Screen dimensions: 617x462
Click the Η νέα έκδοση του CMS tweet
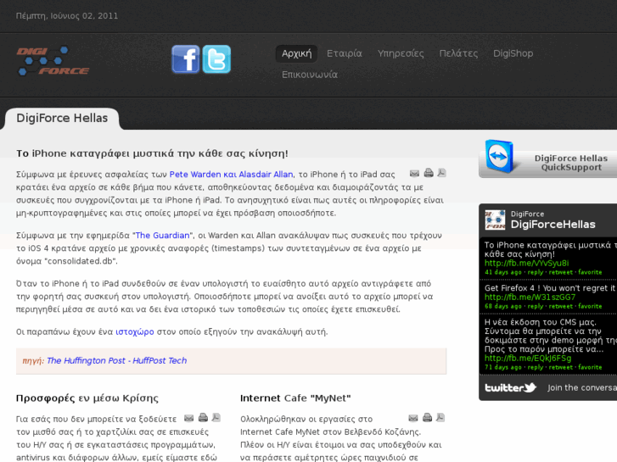point(551,336)
